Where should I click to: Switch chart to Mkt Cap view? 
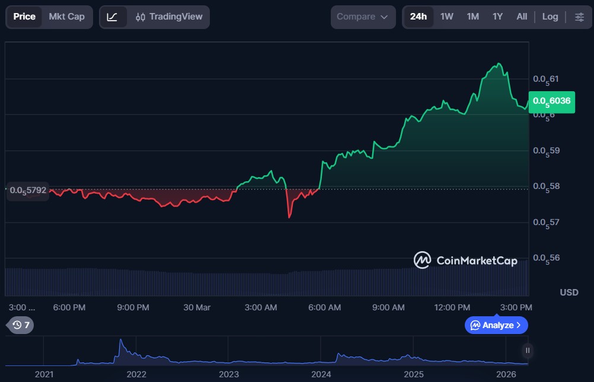(x=66, y=17)
